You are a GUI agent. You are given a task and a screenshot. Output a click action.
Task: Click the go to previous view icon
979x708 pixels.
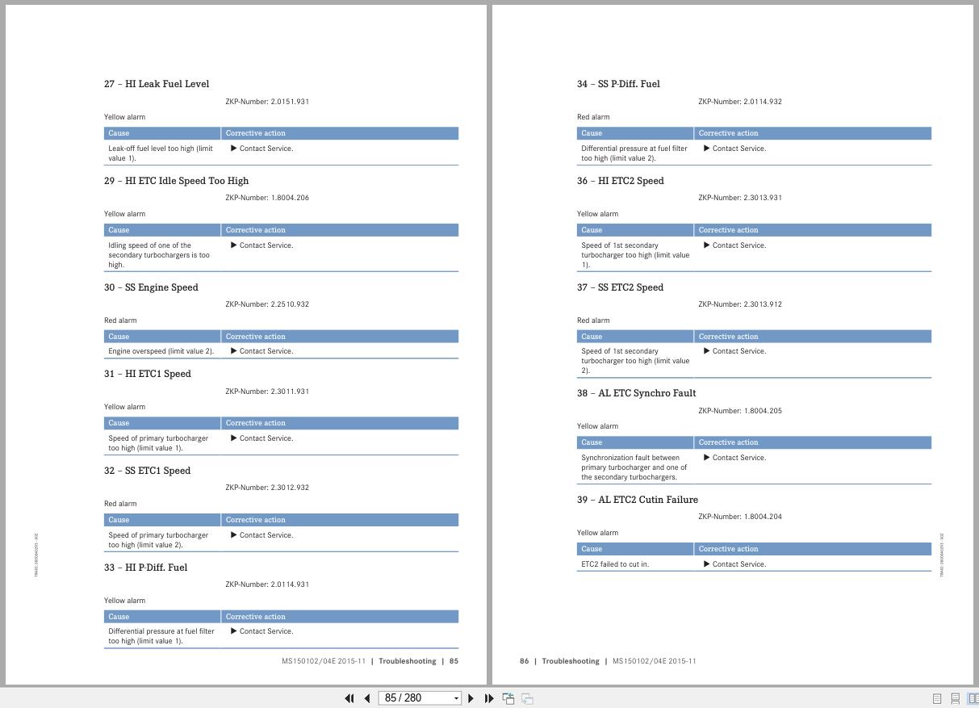pyautogui.click(x=508, y=698)
